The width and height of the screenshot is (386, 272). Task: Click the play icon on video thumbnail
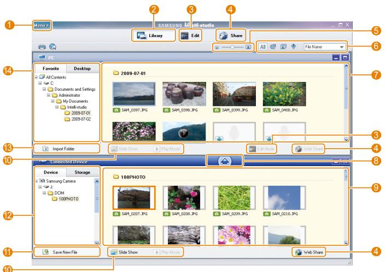(x=184, y=133)
